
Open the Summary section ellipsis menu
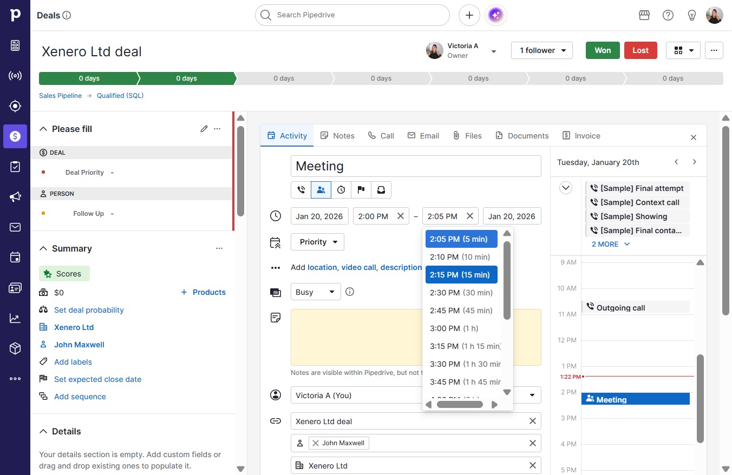(x=219, y=248)
